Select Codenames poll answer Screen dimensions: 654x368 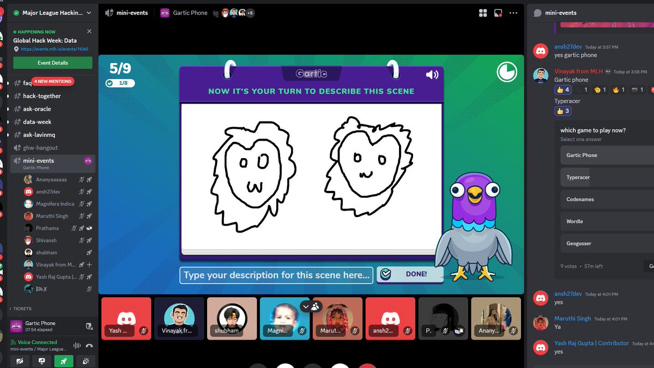tap(607, 200)
